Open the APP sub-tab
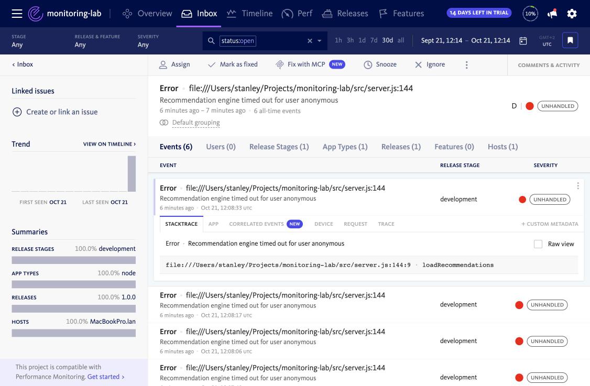 (x=213, y=224)
